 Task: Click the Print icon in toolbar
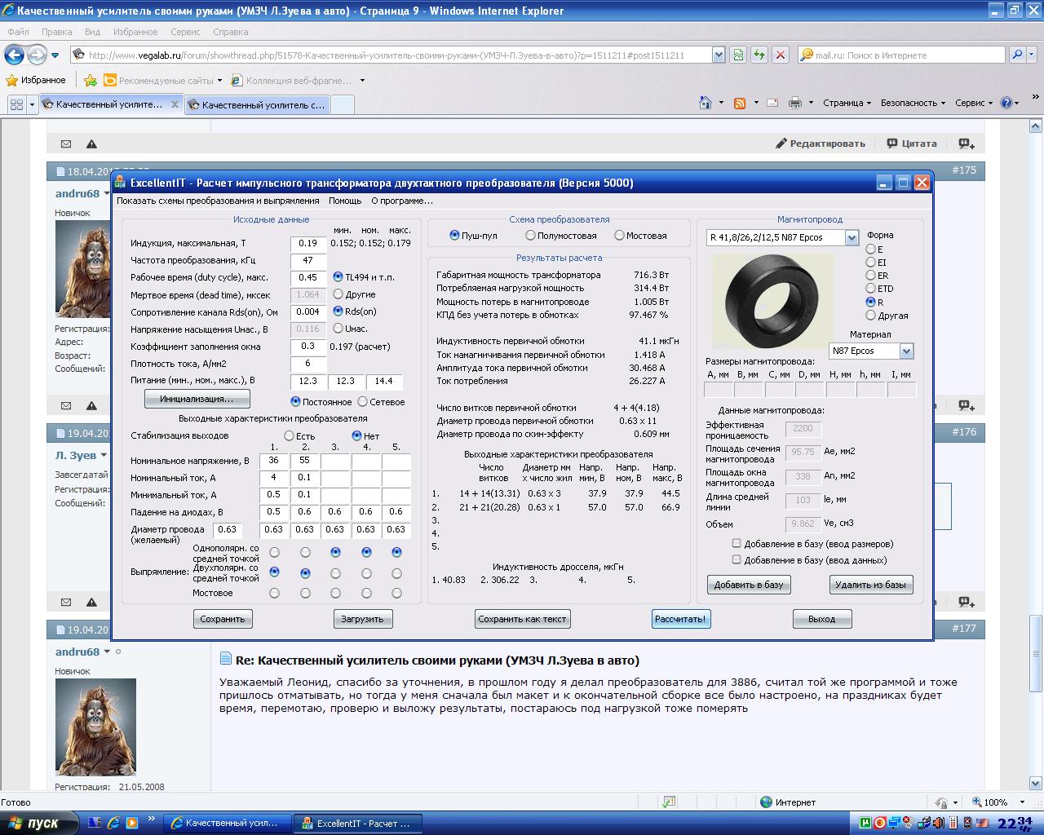point(795,103)
